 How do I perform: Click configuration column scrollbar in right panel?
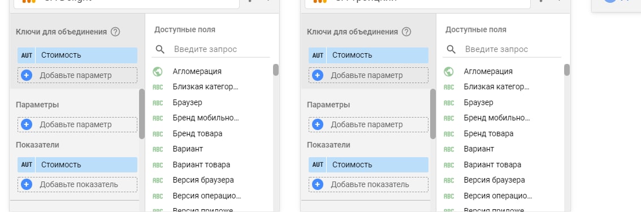click(x=433, y=114)
